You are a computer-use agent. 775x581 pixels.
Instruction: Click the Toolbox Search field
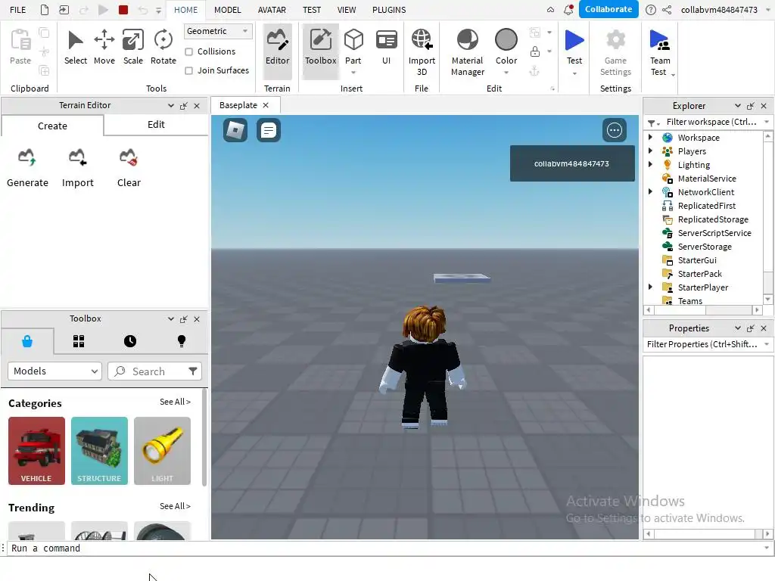(154, 371)
